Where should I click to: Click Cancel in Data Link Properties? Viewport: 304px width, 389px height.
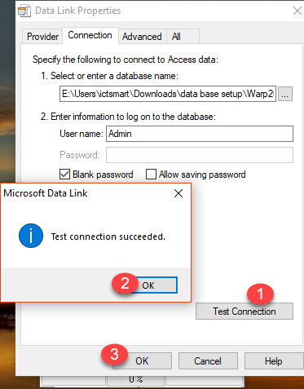coord(208,361)
